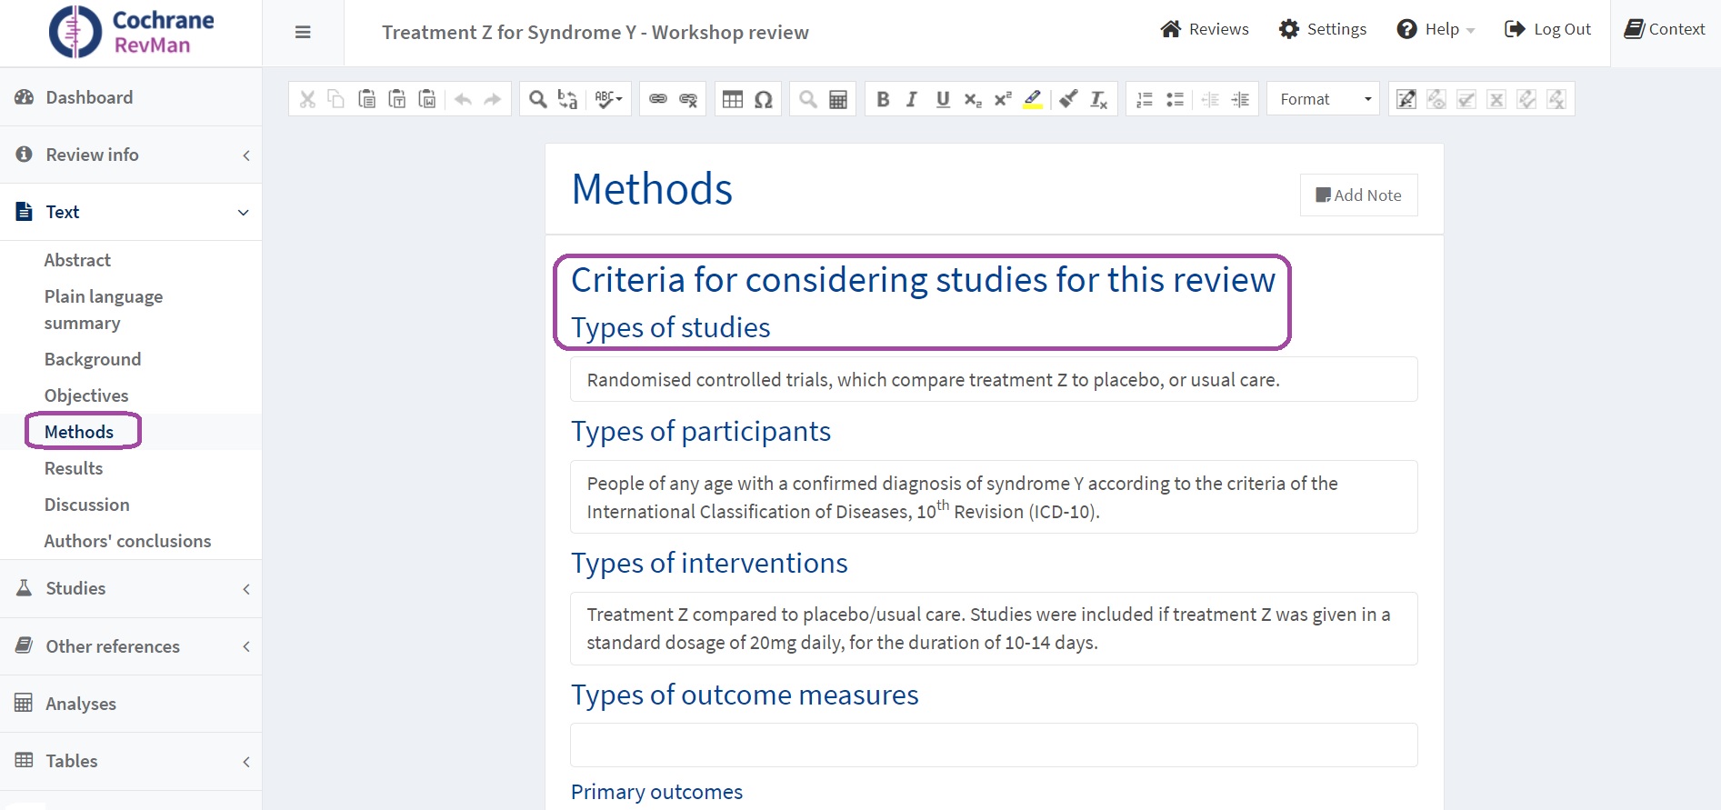1721x810 pixels.
Task: Insert a numbered list
Action: click(x=1145, y=99)
